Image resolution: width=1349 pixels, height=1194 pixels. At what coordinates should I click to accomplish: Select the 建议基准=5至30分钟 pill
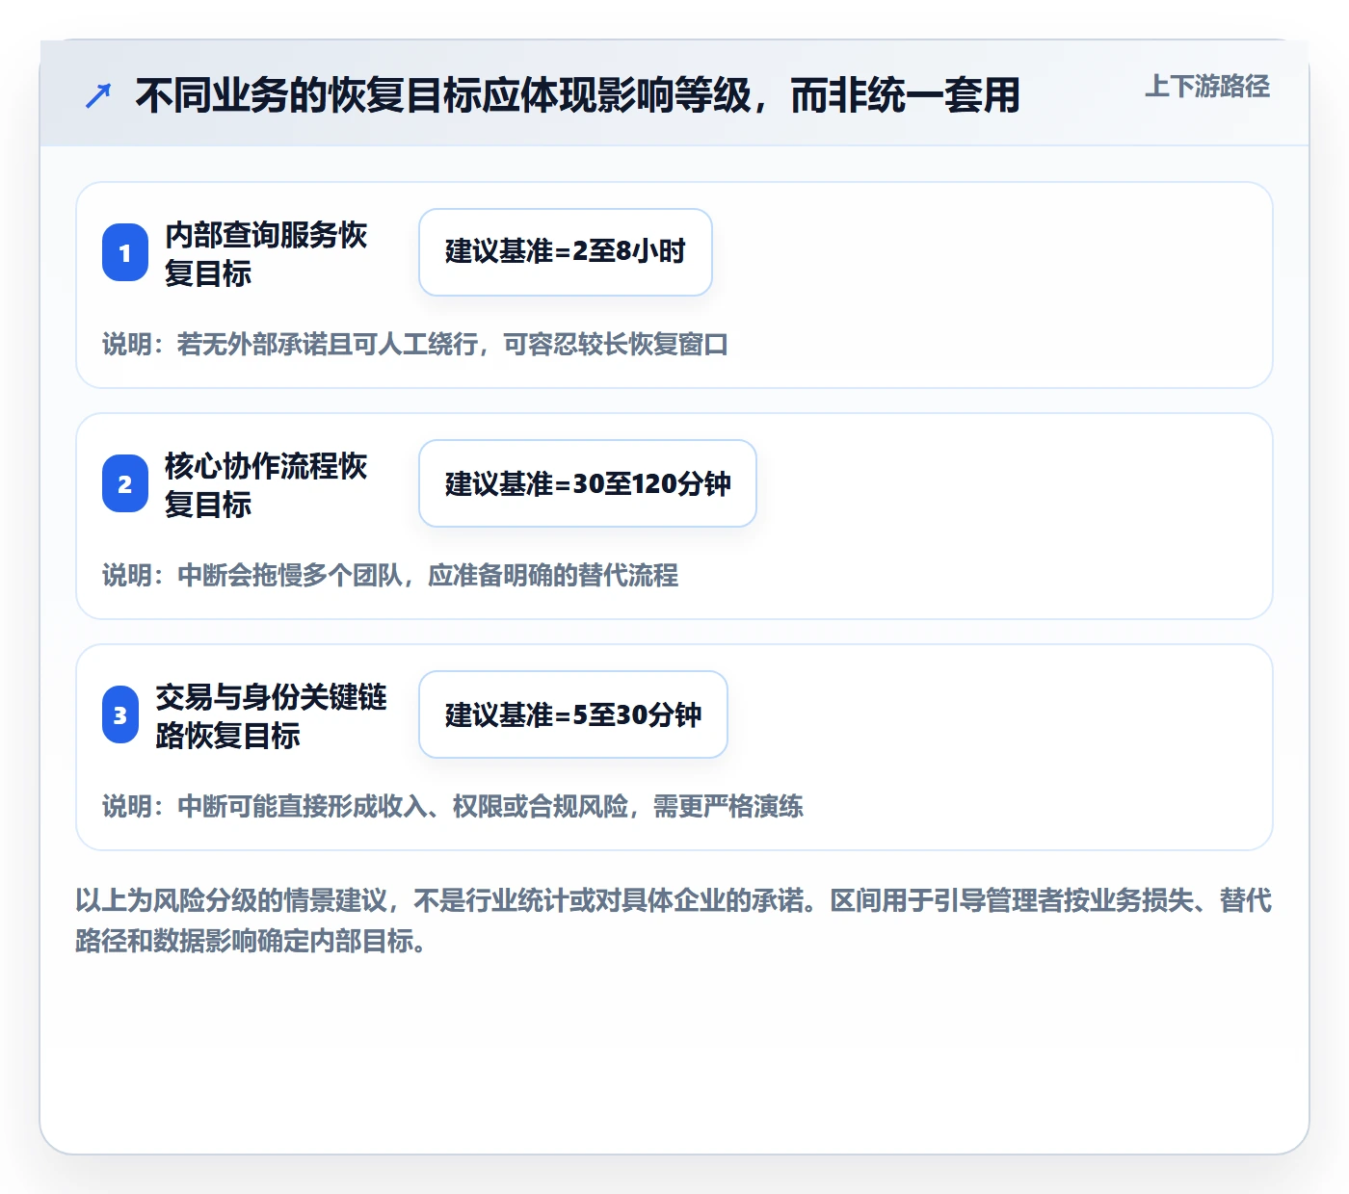(573, 714)
